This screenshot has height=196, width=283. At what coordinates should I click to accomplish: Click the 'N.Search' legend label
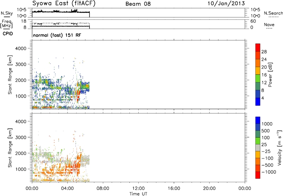tap(273, 13)
